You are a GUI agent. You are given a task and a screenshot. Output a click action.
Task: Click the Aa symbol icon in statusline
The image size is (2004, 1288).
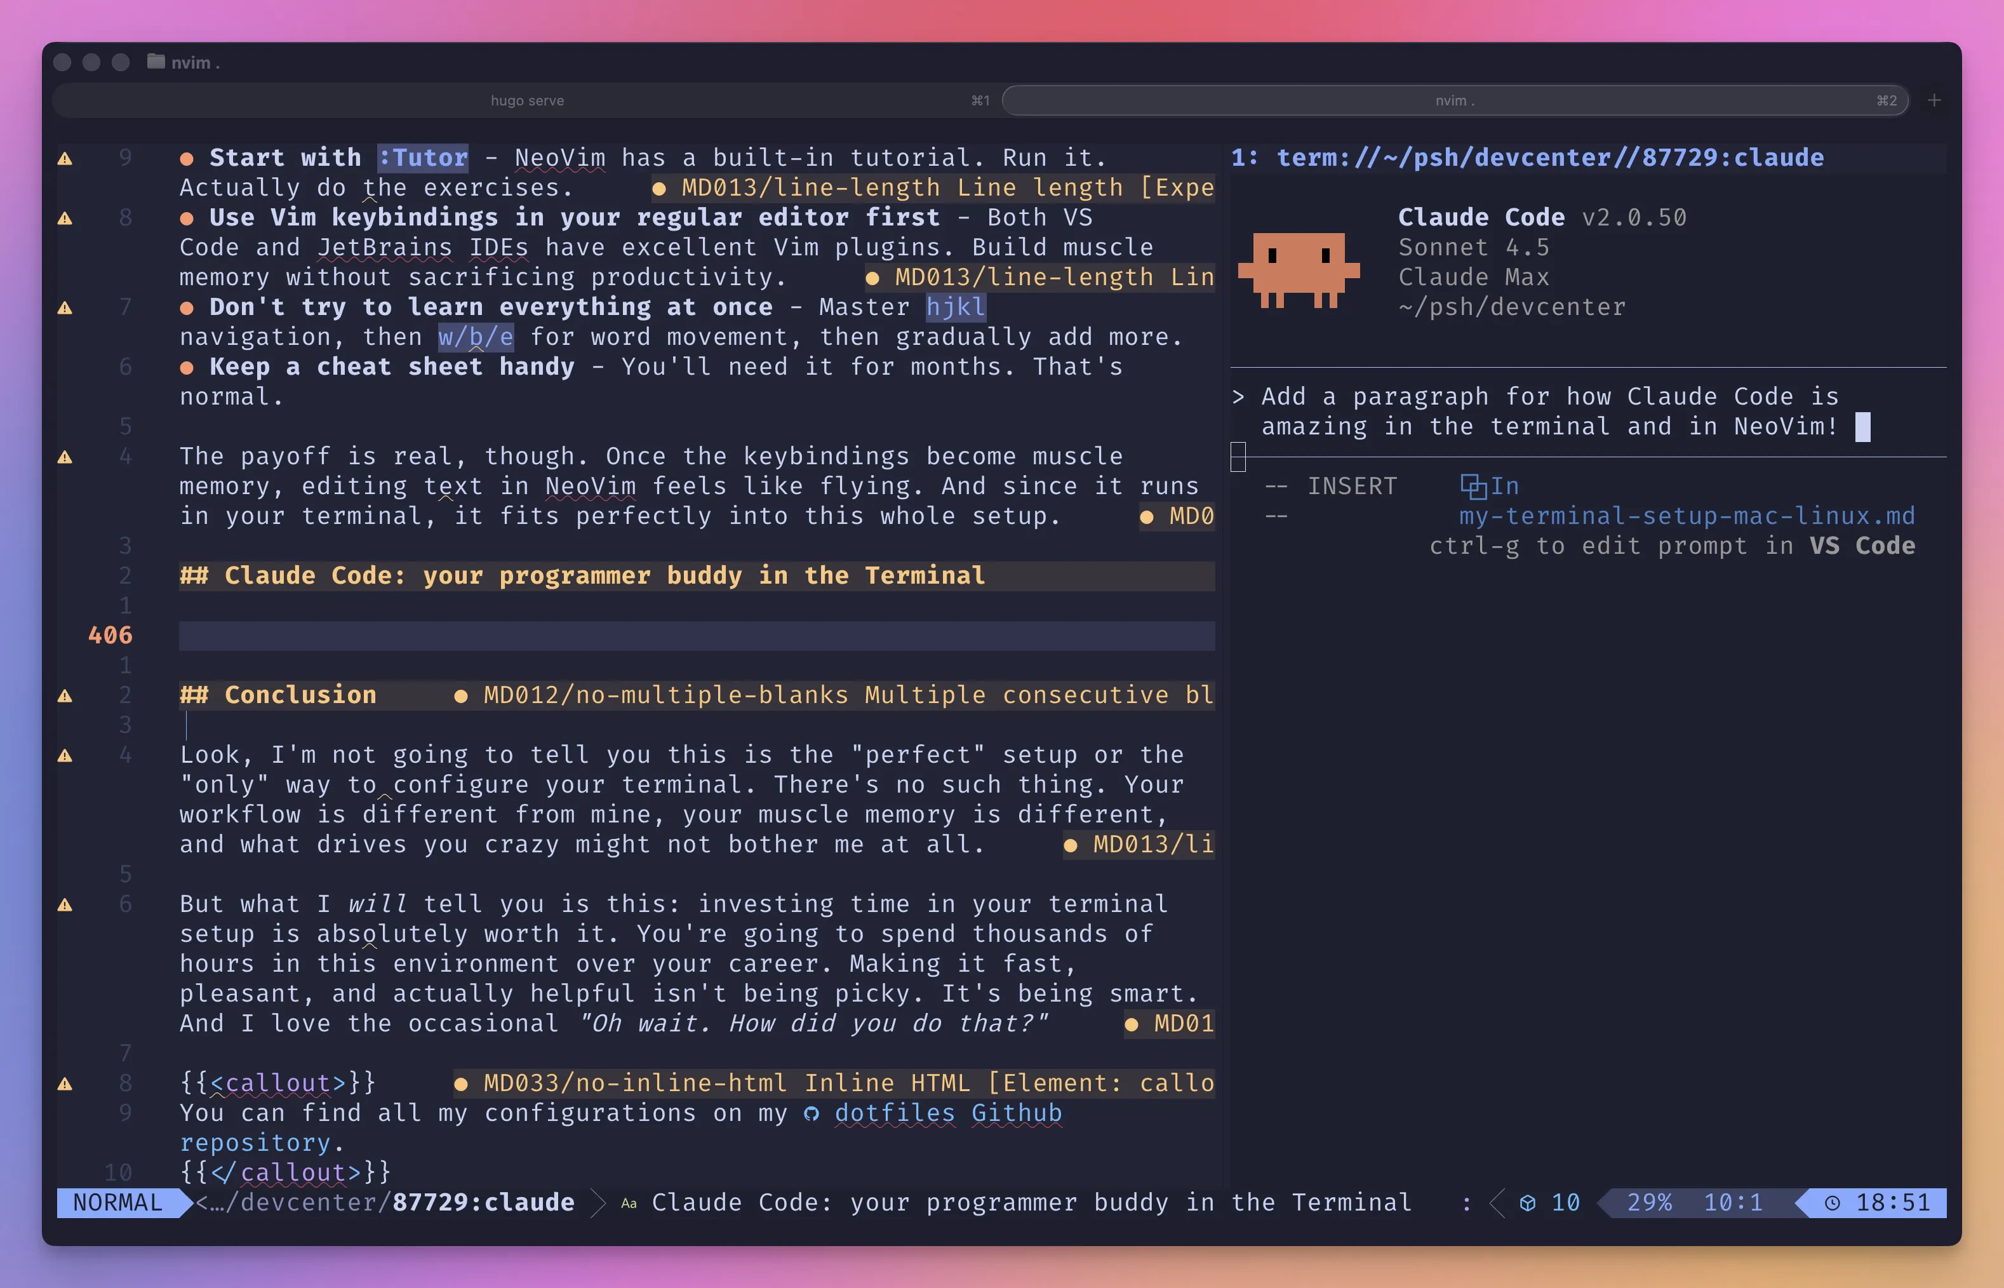click(629, 1204)
